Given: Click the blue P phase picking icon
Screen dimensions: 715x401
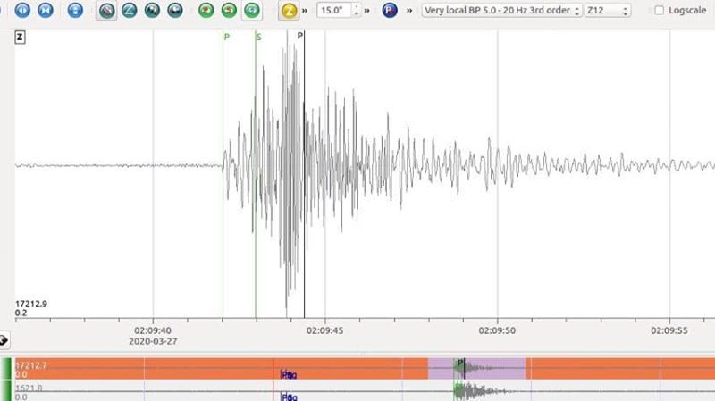Looking at the screenshot, I should point(389,11).
